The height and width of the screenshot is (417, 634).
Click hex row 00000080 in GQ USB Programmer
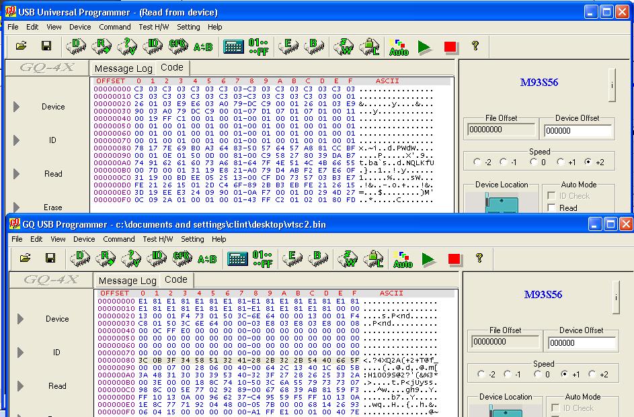268,361
